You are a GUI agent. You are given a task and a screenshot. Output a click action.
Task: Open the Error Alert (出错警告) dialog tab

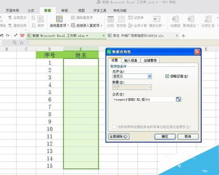(150, 60)
